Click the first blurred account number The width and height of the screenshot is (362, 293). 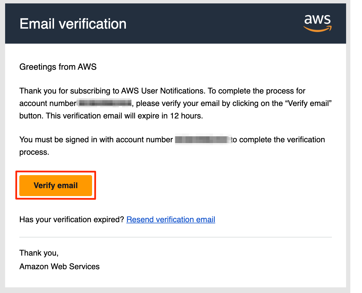(x=105, y=103)
